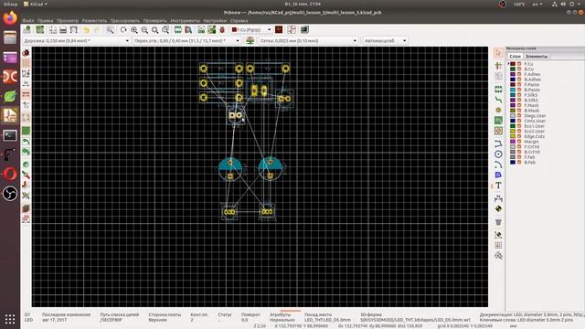
Task: Click the undo arrow icon
Action: pos(87,30)
